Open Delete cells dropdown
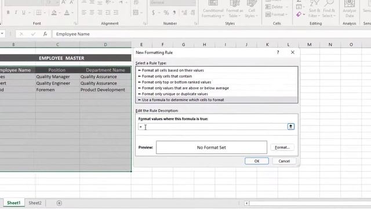371x209 pixels. (277, 7)
